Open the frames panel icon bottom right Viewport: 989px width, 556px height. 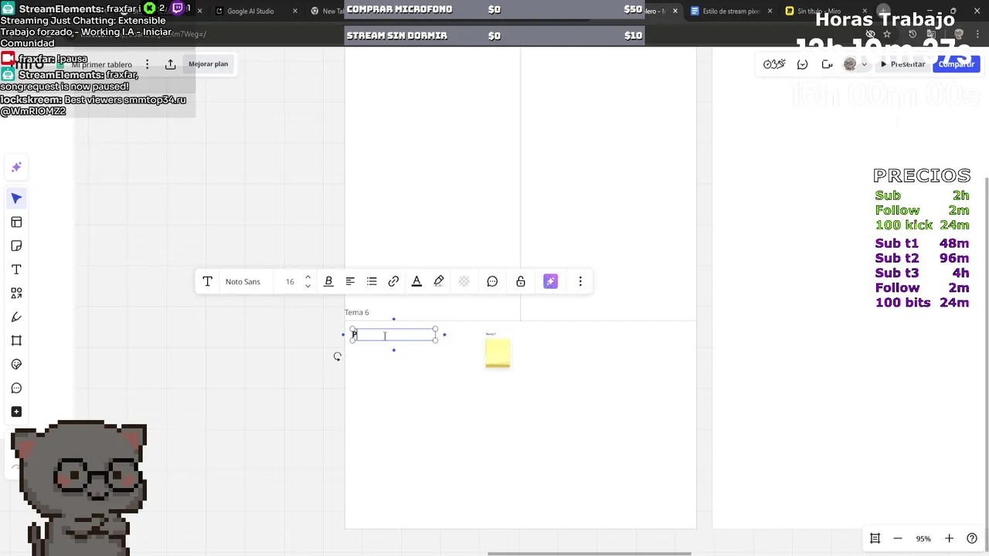point(875,538)
